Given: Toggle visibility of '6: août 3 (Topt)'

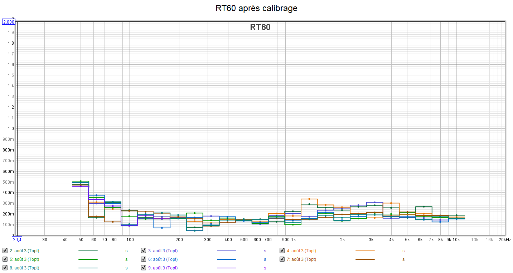Looking at the screenshot, I should click(x=144, y=259).
